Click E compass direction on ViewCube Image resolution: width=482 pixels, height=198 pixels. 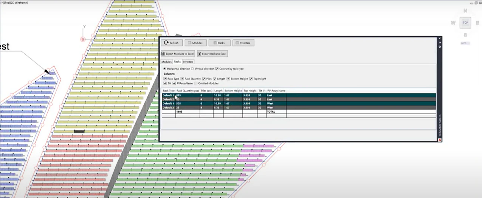(x=478, y=23)
